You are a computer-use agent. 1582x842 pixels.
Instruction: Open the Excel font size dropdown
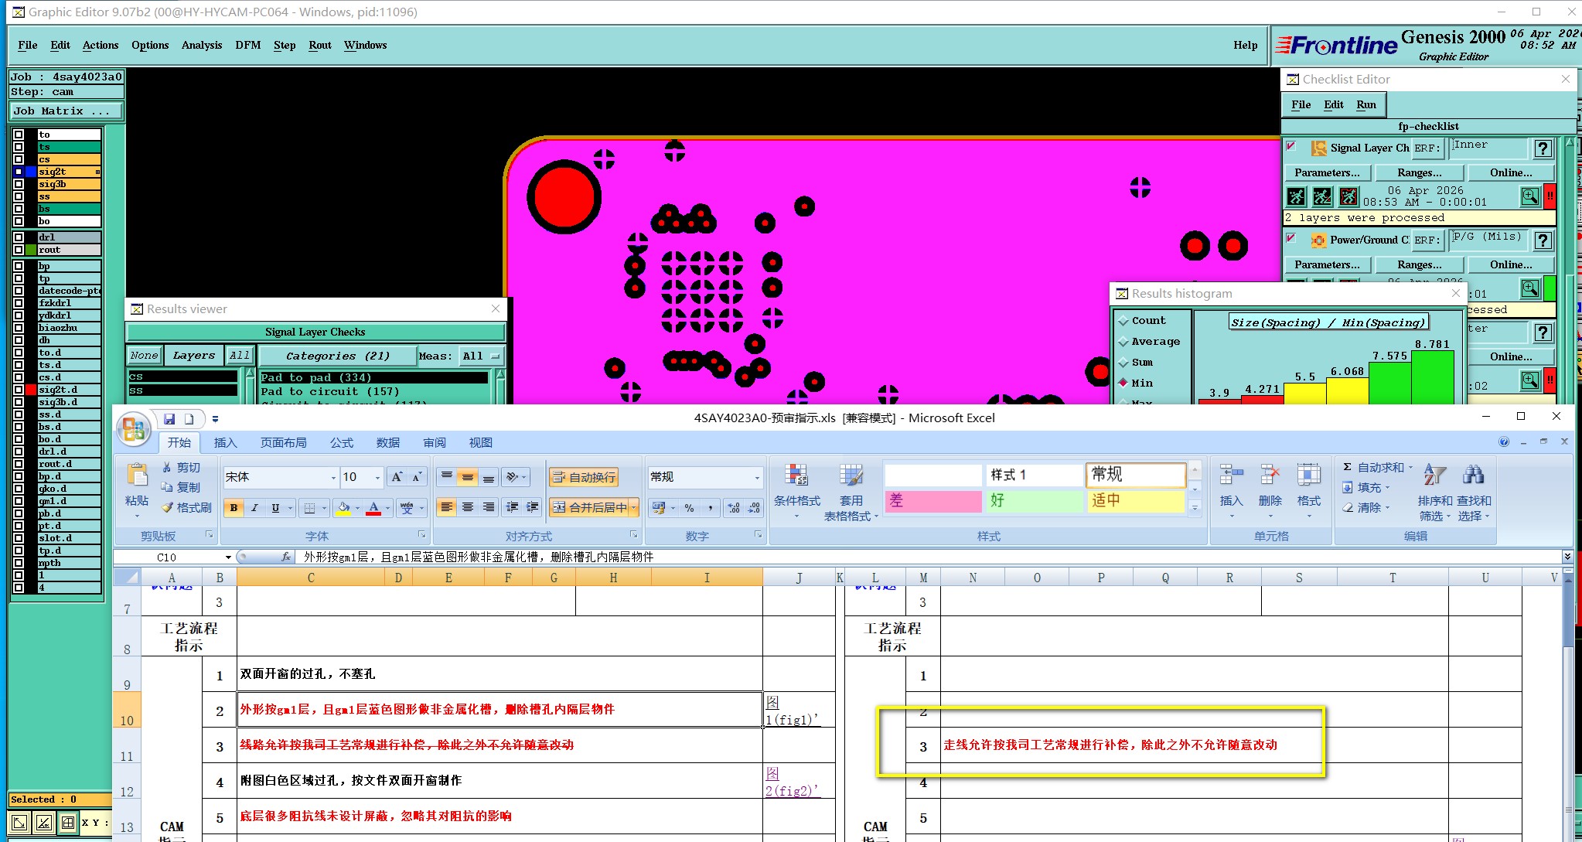[x=377, y=478]
